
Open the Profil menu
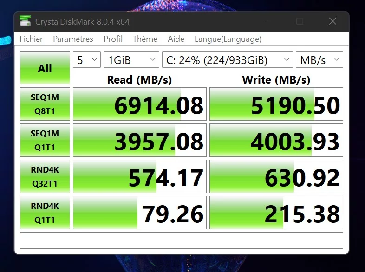[113, 39]
